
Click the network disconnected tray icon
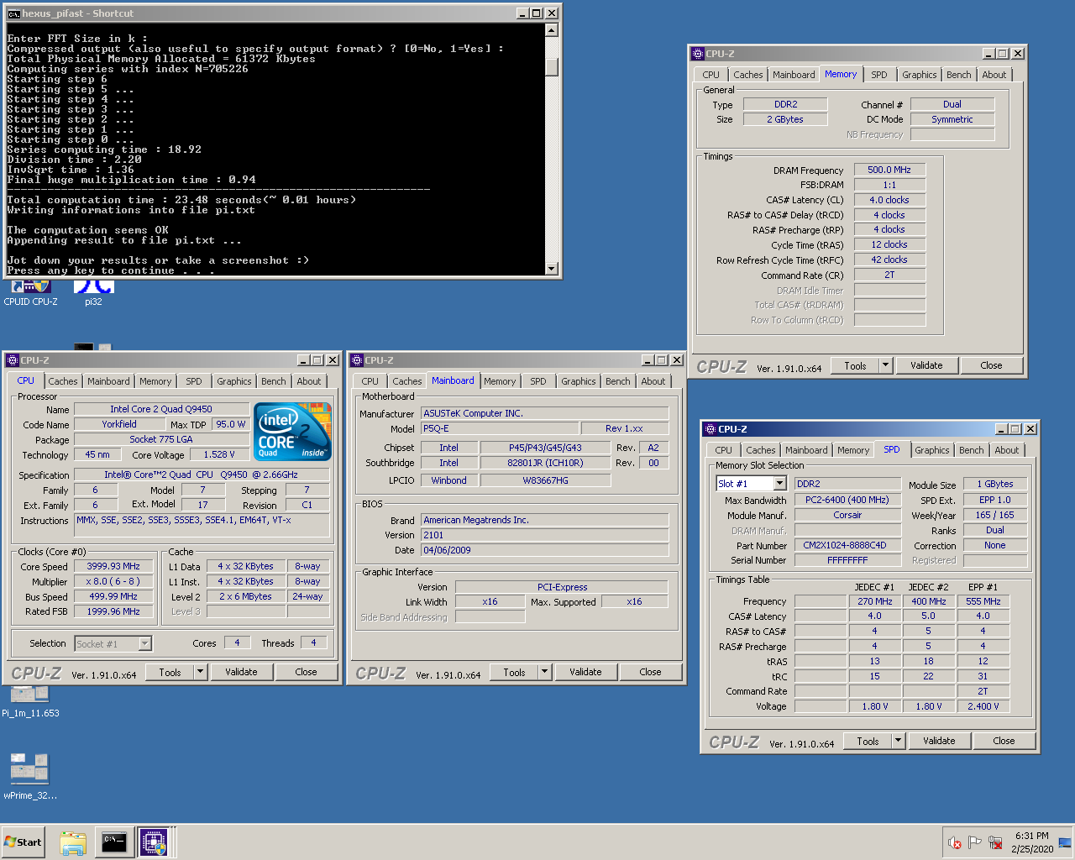coord(995,842)
